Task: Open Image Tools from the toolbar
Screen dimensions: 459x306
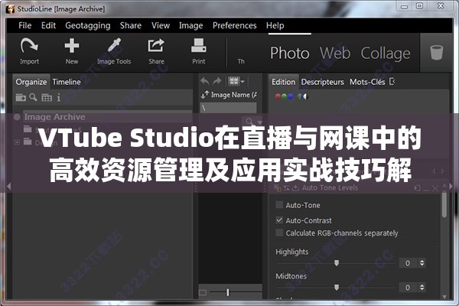Action: tap(114, 45)
